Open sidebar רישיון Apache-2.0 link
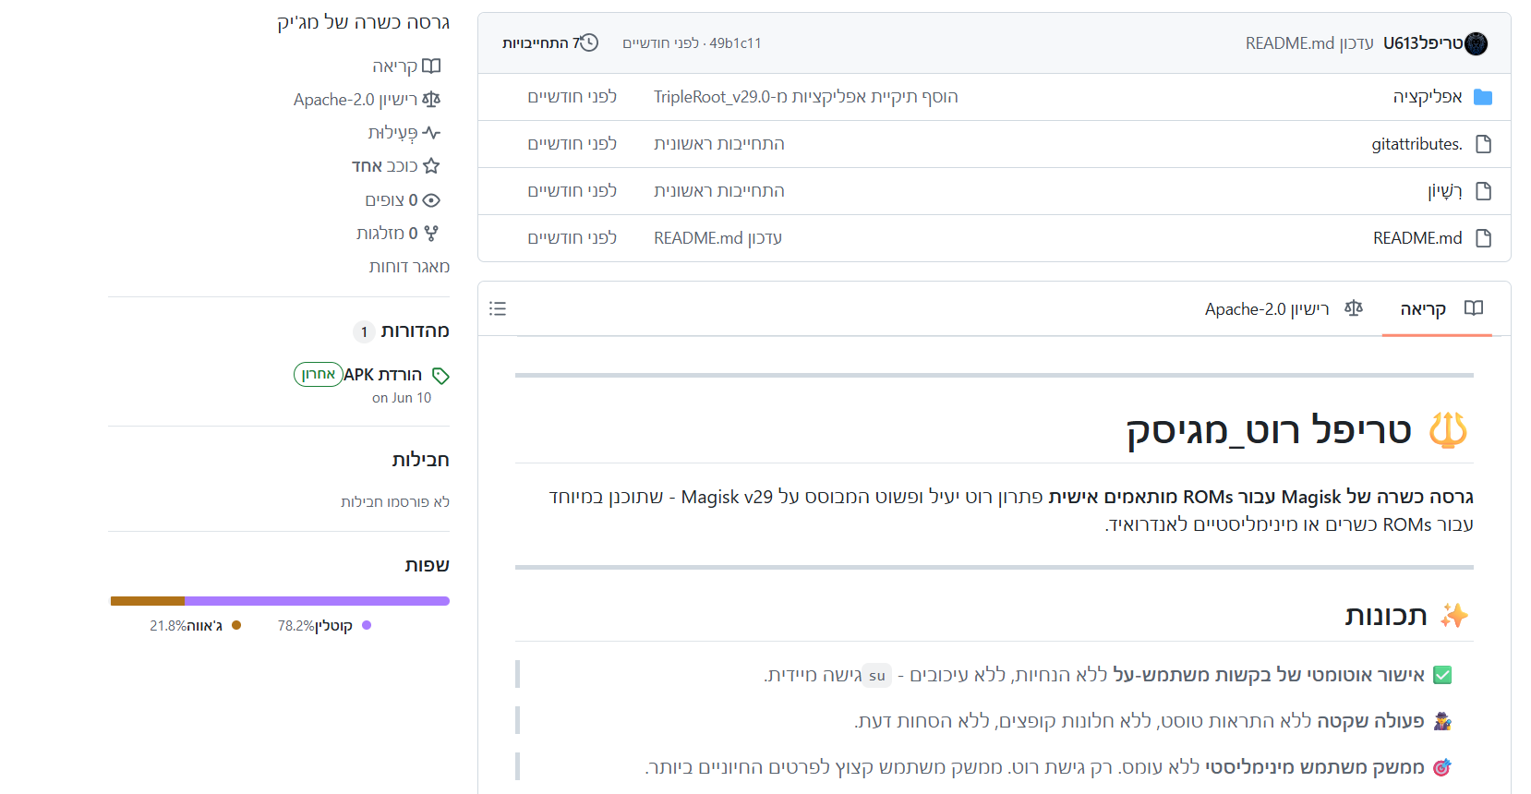 [367, 100]
